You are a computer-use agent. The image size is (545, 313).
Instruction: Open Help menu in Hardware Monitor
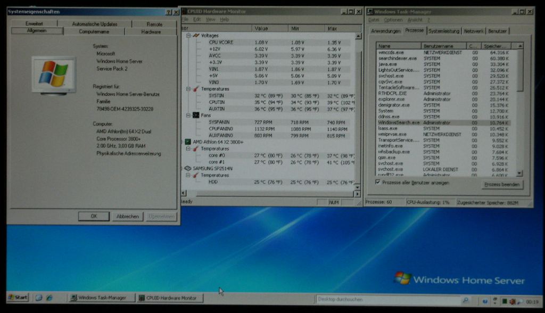coord(224,19)
